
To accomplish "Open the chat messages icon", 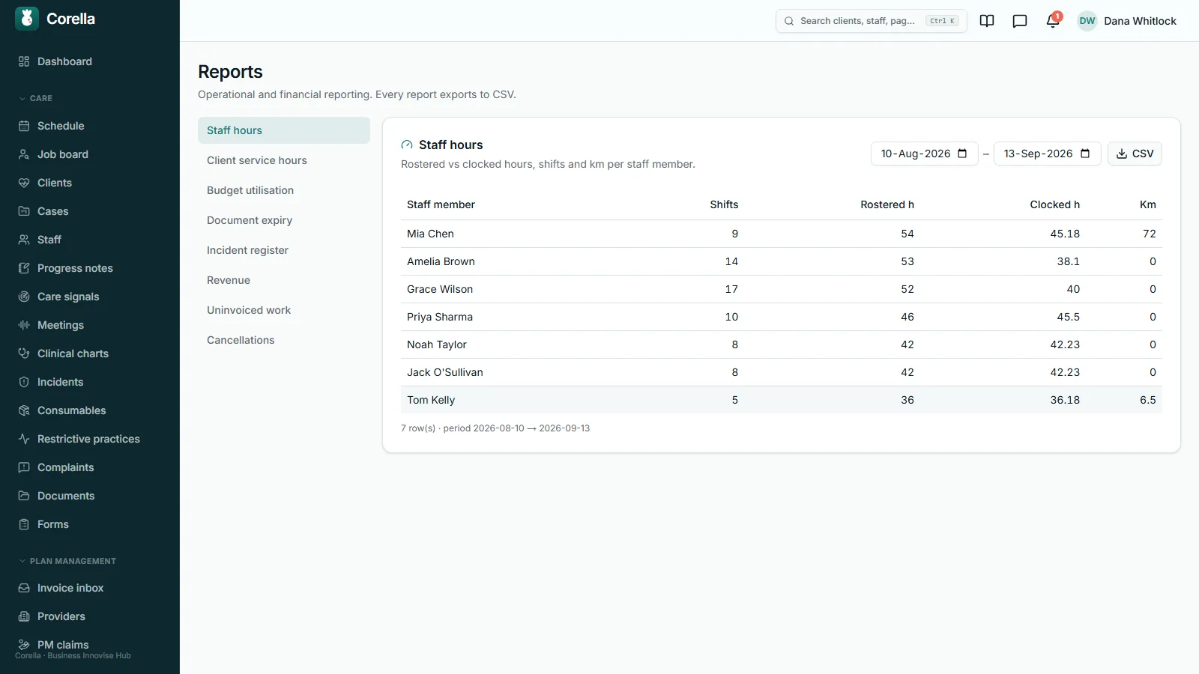I will tap(1020, 21).
